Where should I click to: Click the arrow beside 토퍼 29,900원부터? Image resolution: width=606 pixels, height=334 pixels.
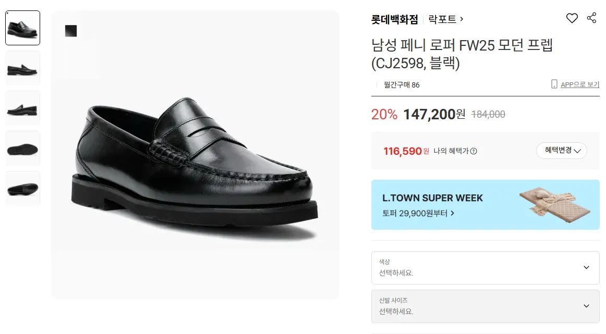point(452,213)
